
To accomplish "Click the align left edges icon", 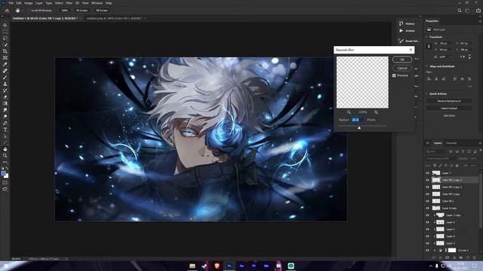I will (429, 79).
